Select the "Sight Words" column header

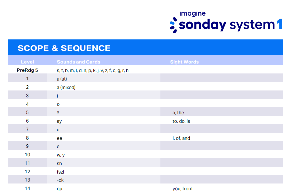pyautogui.click(x=184, y=62)
